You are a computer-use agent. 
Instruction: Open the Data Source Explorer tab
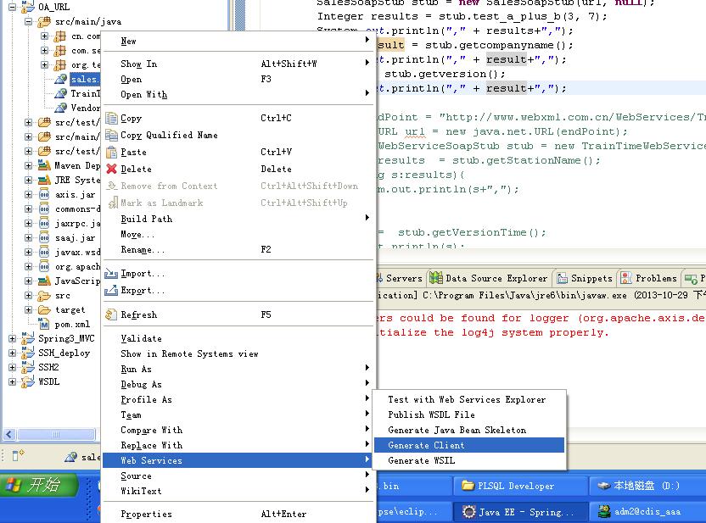pos(488,278)
